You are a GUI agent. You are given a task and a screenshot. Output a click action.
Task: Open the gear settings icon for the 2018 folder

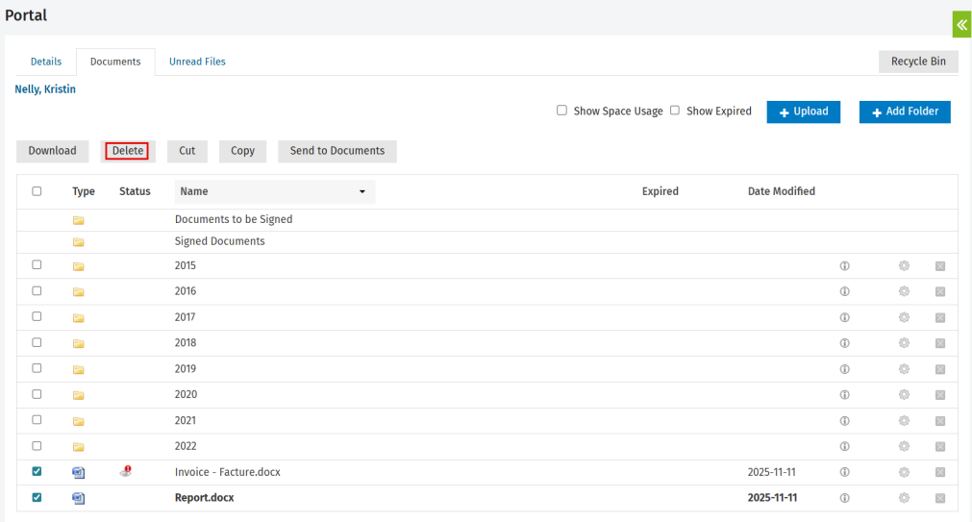coord(904,343)
